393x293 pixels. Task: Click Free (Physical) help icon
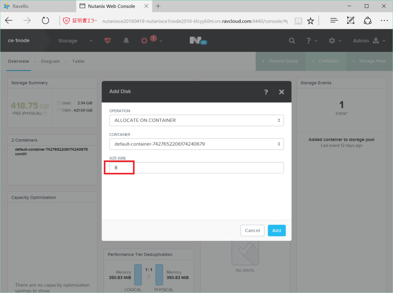click(x=45, y=114)
